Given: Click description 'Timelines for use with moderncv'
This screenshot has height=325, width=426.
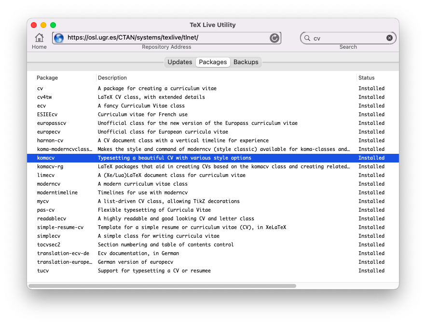Looking at the screenshot, I should point(143,193).
